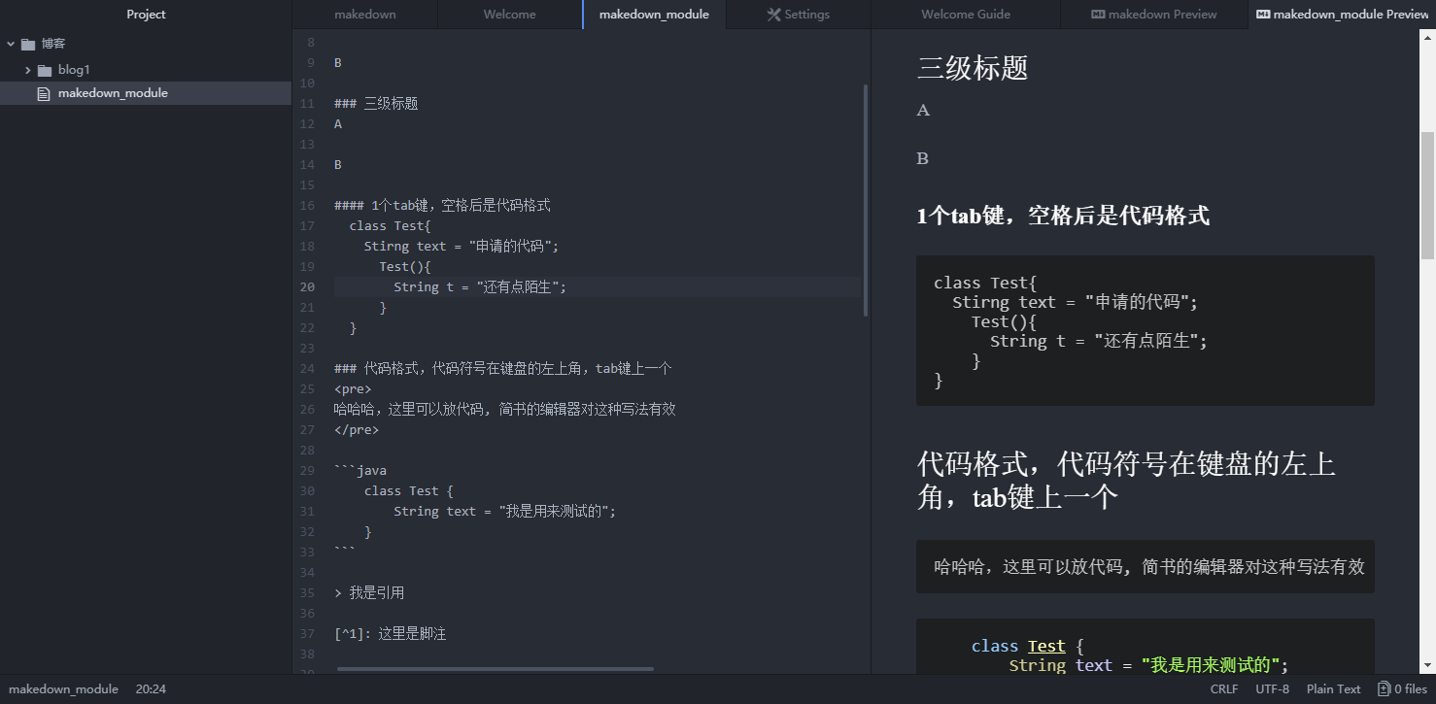The width and height of the screenshot is (1436, 704).
Task: Click line number 29 in gutter
Action: [x=307, y=470]
